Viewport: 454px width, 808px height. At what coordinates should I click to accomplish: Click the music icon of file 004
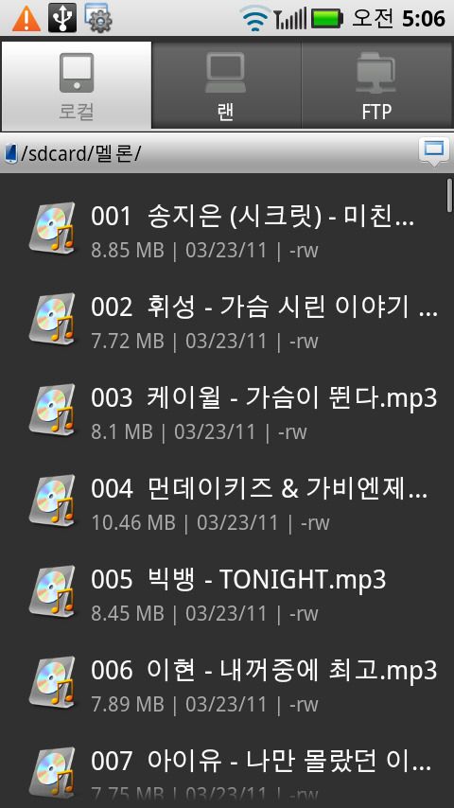[x=52, y=500]
